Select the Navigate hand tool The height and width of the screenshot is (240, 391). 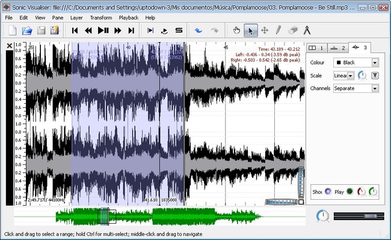[x=236, y=31]
